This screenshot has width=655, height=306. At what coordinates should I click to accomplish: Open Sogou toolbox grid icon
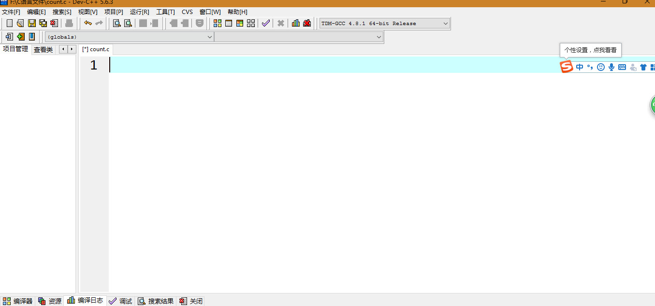click(653, 67)
